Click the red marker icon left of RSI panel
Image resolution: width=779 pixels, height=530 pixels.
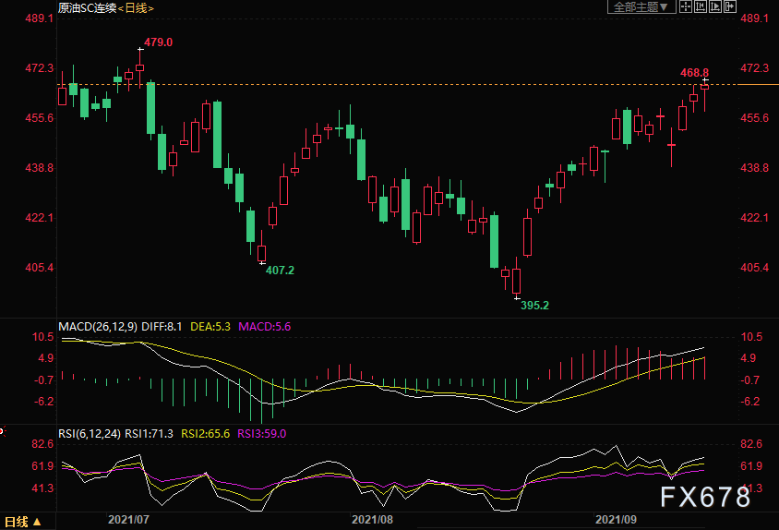tap(2, 430)
